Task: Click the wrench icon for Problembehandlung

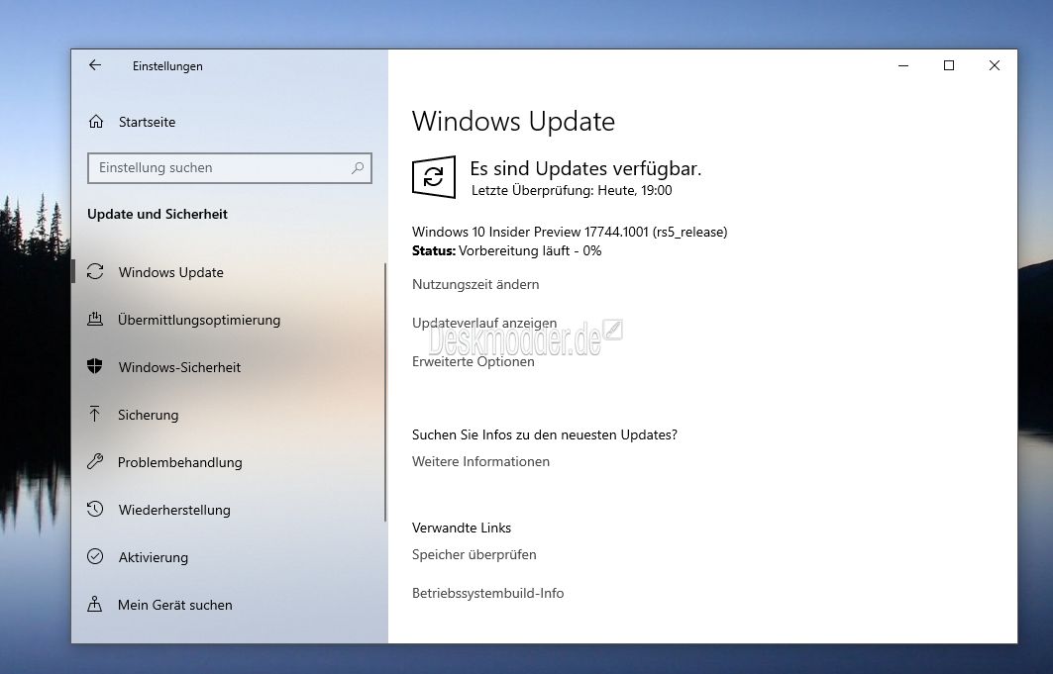Action: click(x=95, y=461)
